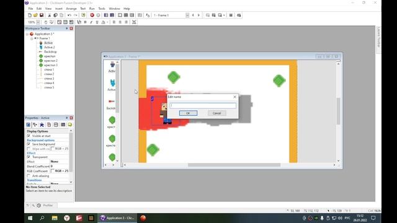Toggle the Save background checkbox

point(29,144)
